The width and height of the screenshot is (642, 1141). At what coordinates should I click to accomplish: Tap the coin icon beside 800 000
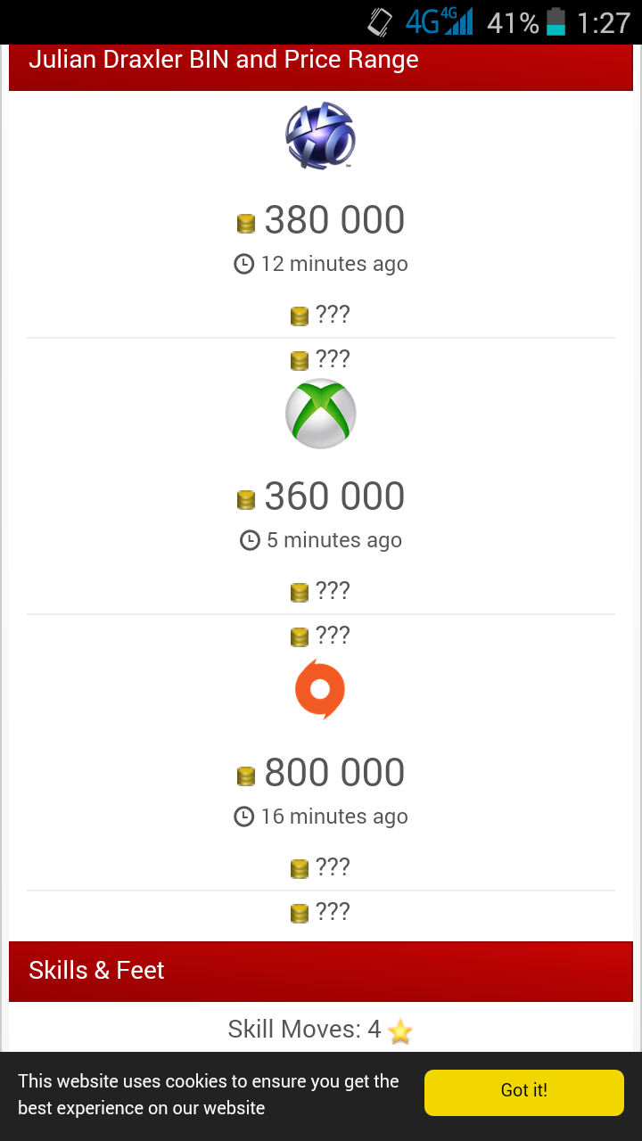coord(246,776)
